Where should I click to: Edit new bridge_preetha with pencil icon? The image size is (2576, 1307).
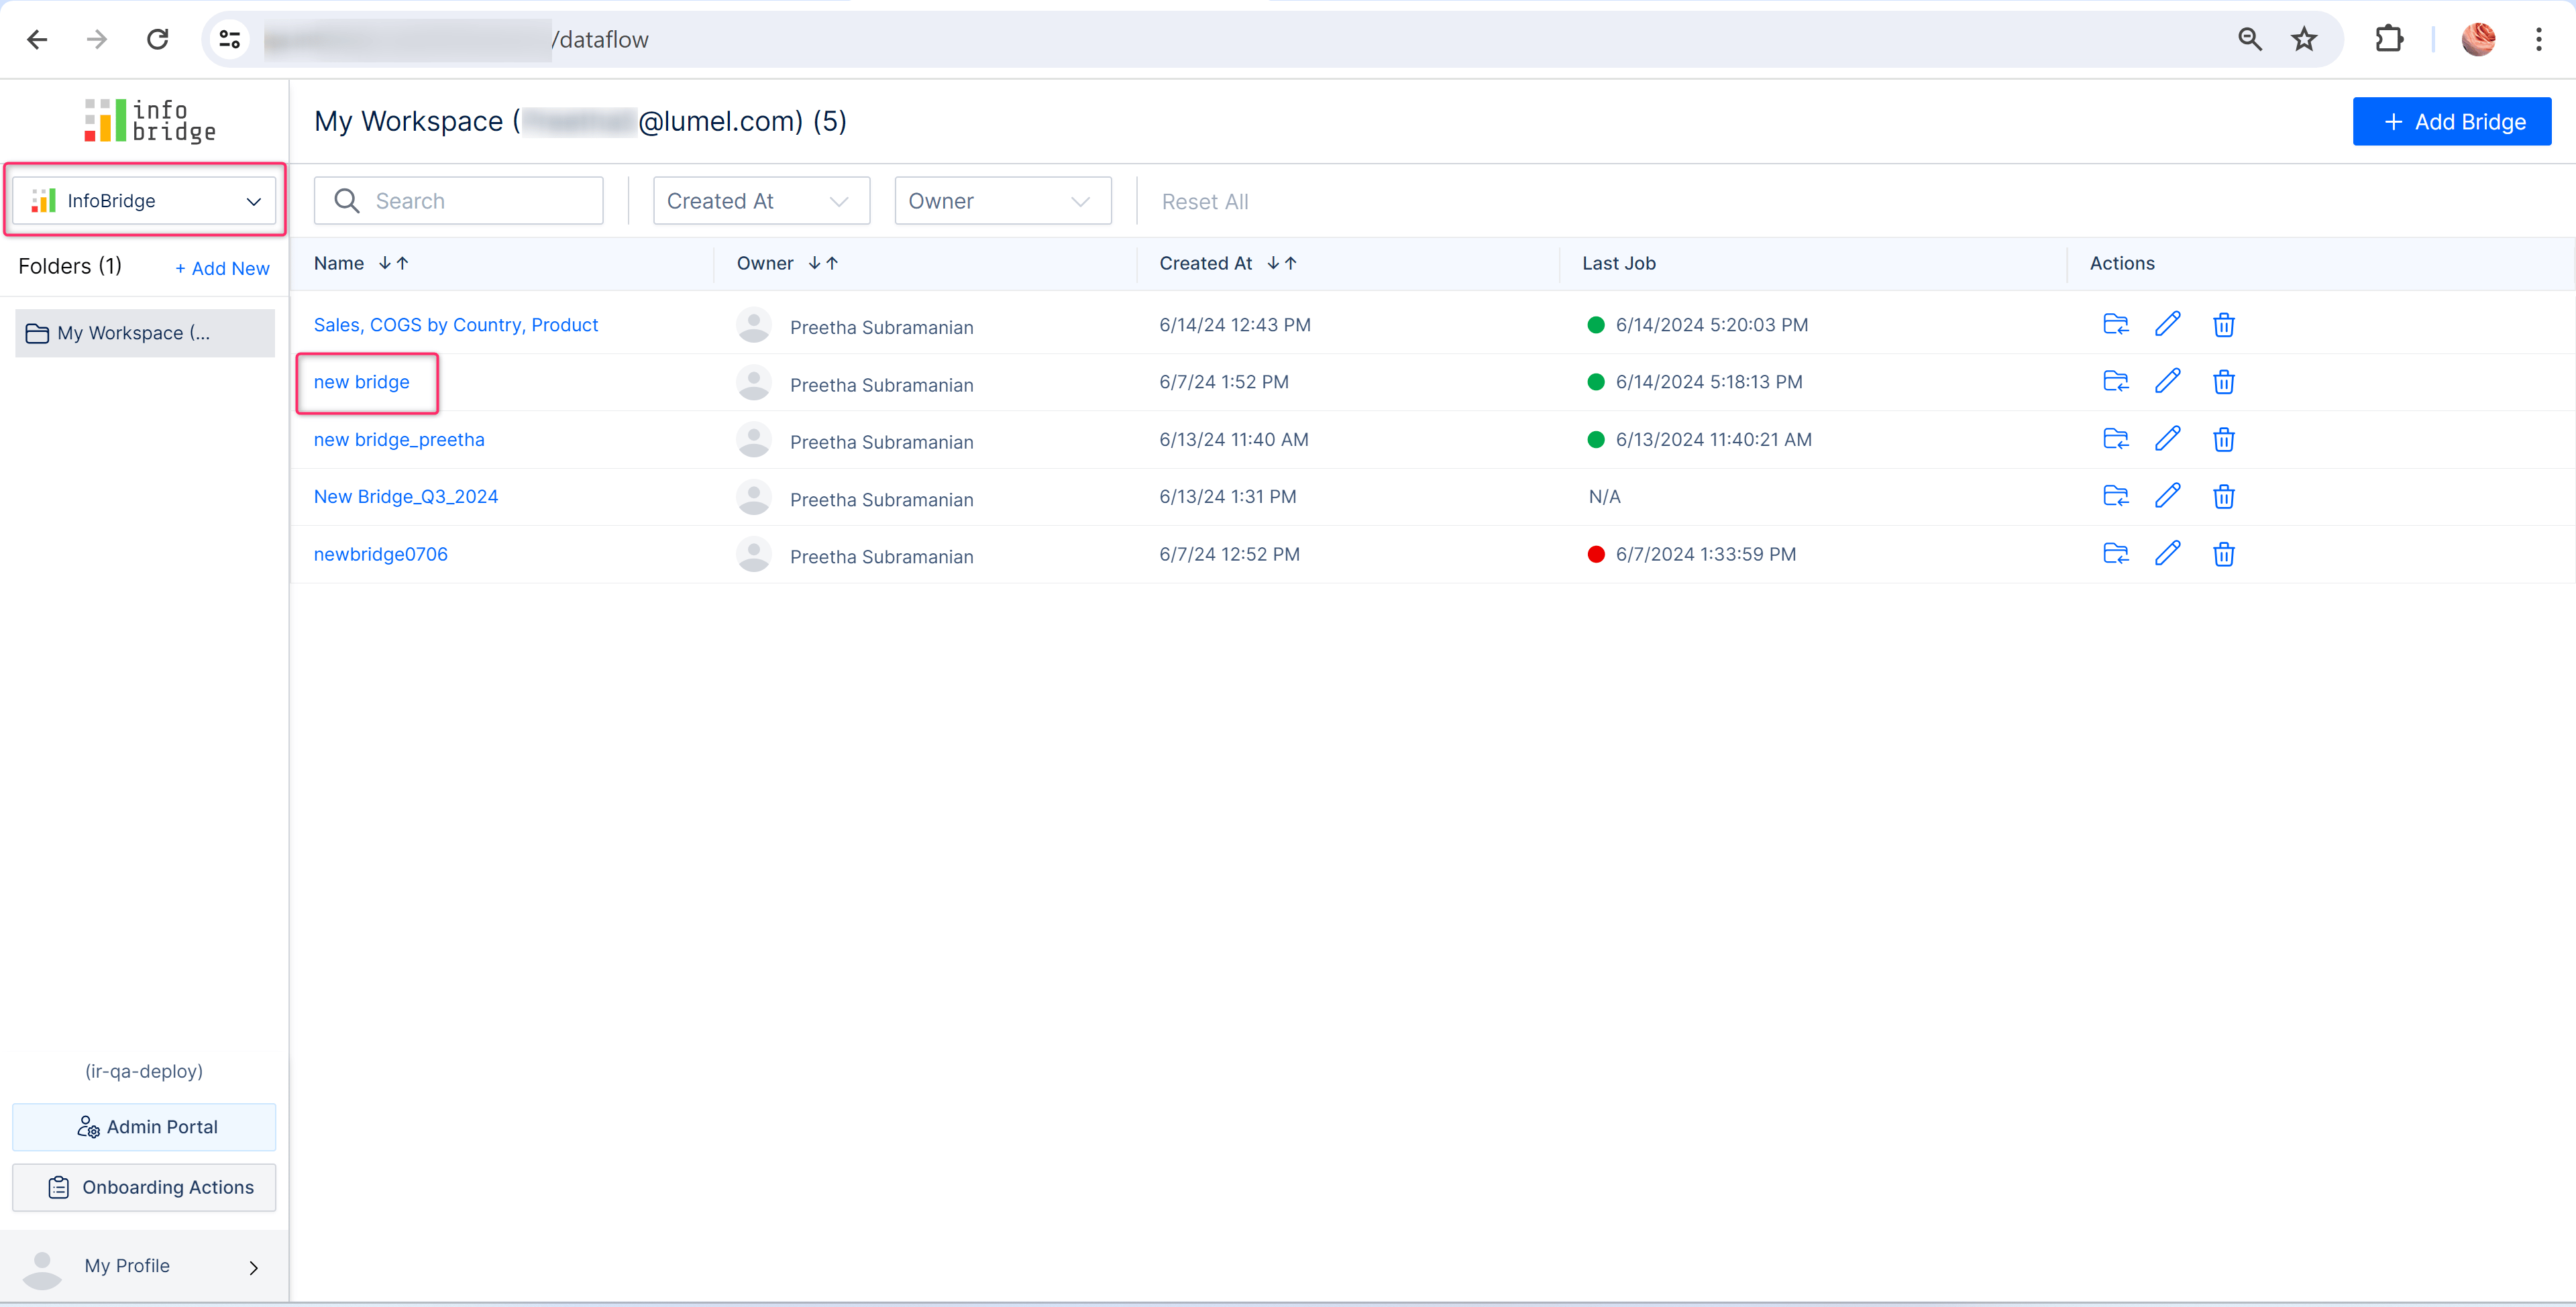pyautogui.click(x=2167, y=439)
